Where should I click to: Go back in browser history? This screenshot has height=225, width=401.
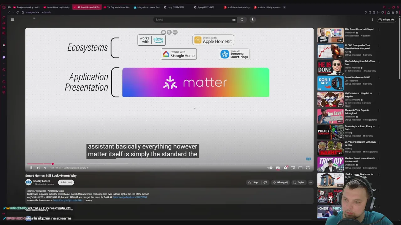coord(9,12)
